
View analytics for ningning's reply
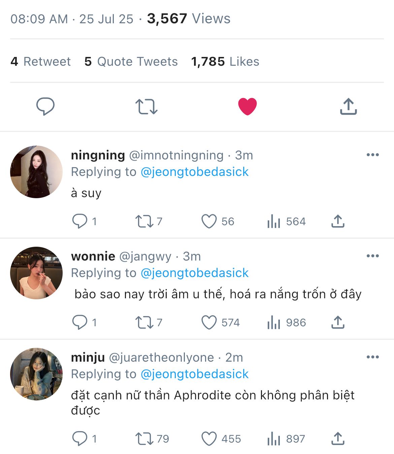click(x=273, y=221)
